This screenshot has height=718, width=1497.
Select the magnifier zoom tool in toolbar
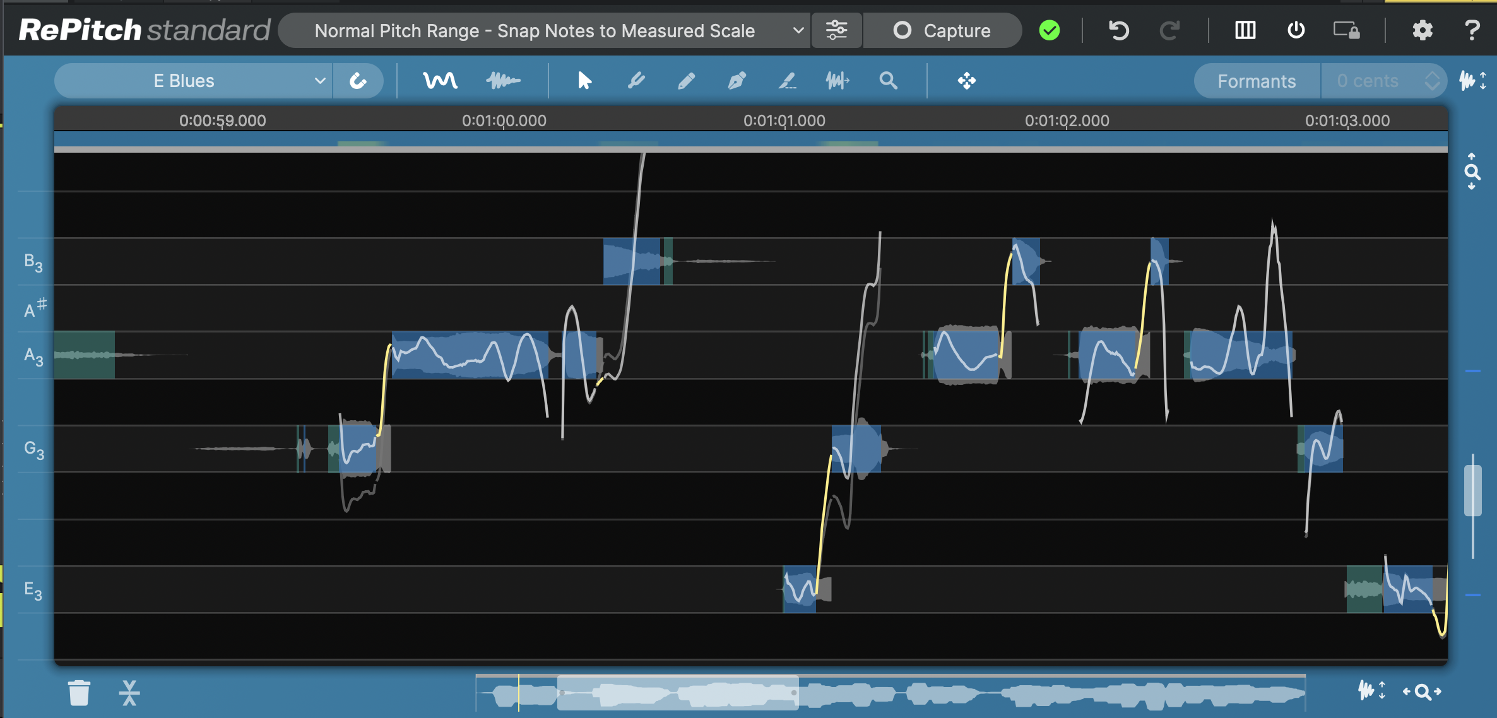click(888, 81)
